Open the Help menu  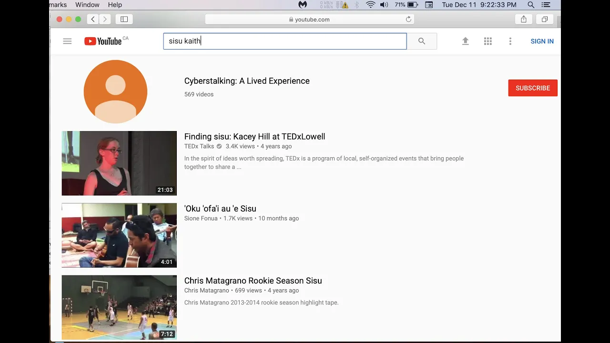pyautogui.click(x=115, y=5)
